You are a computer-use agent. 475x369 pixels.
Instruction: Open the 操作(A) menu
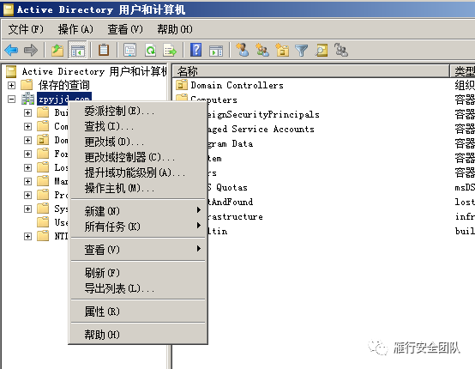(x=75, y=29)
